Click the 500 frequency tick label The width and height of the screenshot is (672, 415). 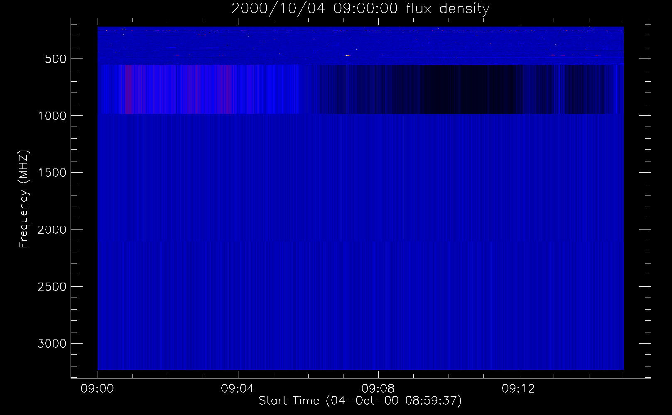pos(56,59)
